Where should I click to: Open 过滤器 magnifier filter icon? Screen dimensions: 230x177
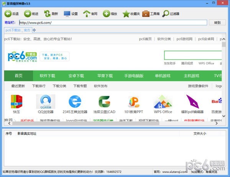coord(166,14)
